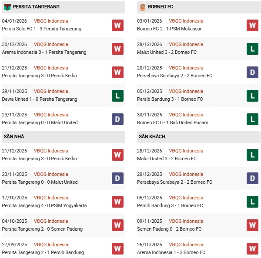Click W badge for Semen Padang 0-2 Borneo
This screenshot has width=261, height=258.
252,225
